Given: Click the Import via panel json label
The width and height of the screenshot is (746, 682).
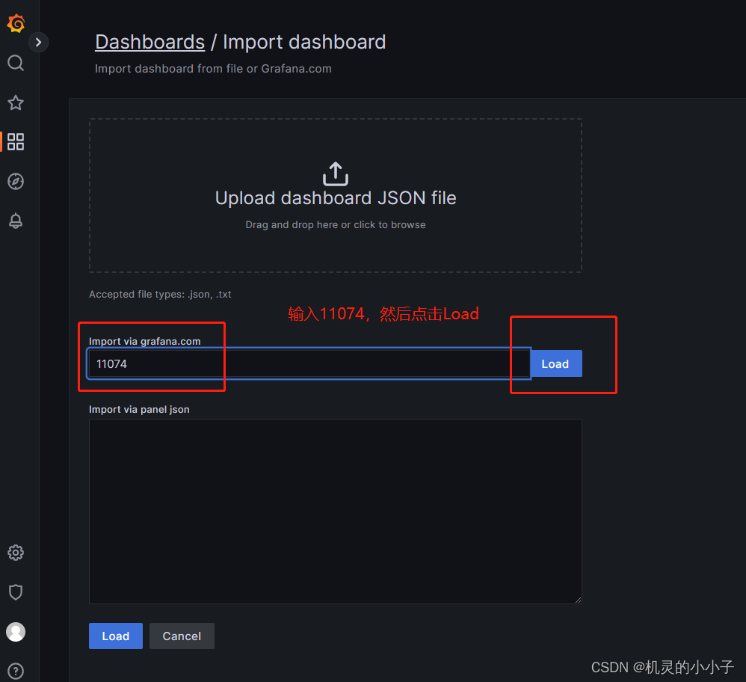Looking at the screenshot, I should click(139, 409).
